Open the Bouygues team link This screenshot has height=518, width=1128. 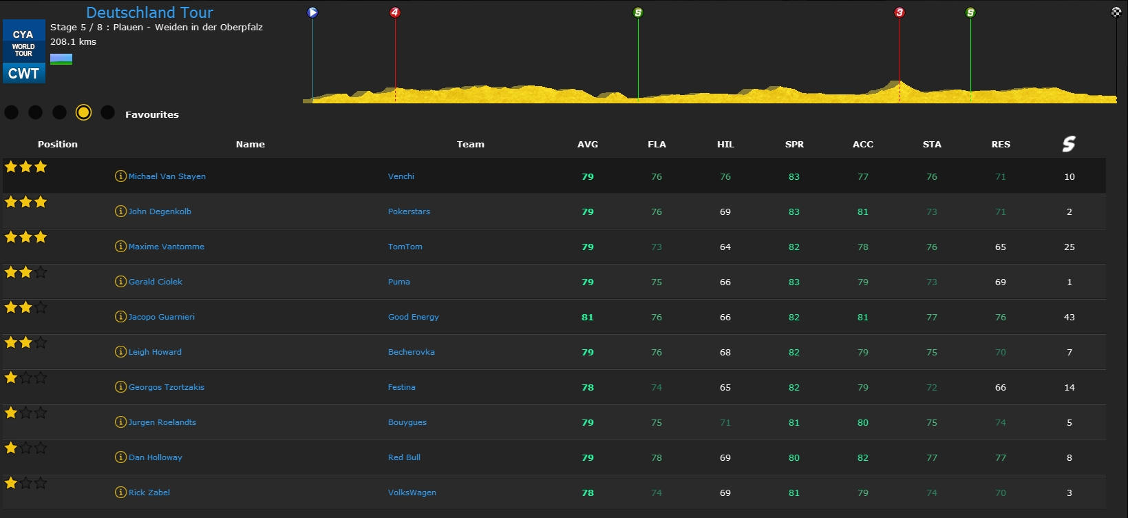point(407,422)
